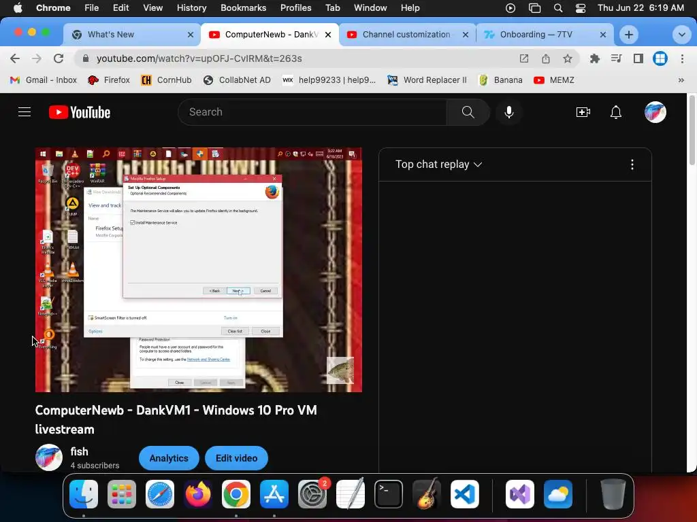Open Safari from the Dock
The image size is (697, 522).
coord(160,494)
